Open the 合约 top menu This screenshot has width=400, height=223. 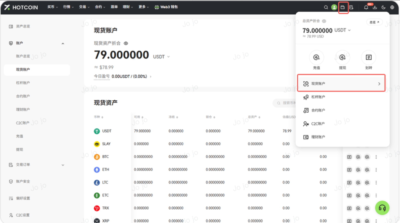(x=100, y=7)
